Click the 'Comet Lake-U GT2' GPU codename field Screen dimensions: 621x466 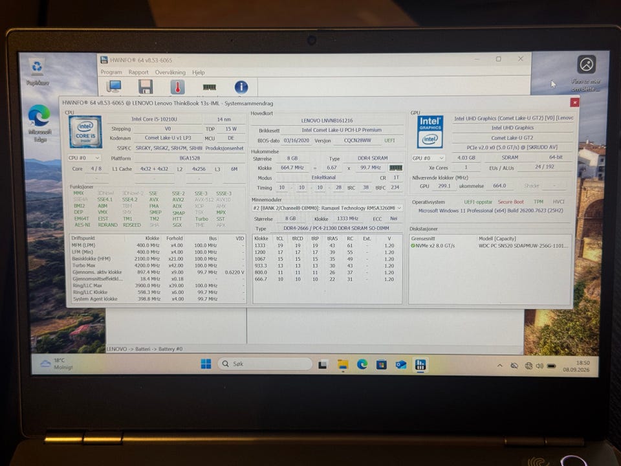[x=512, y=137]
